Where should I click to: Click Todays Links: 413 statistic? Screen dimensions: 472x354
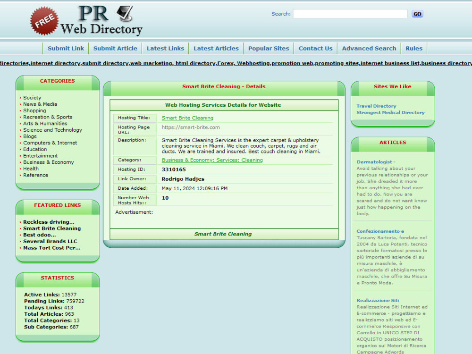(x=49, y=308)
